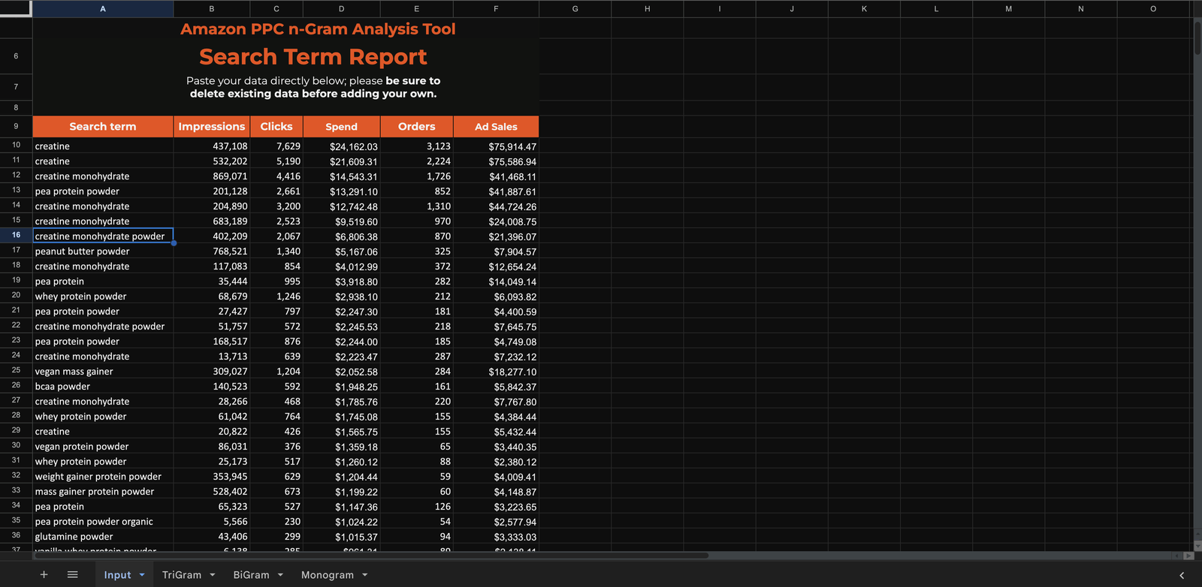Click the horizontal scrollbar right arrow
Screen dimensions: 1202x587
pyautogui.click(x=1188, y=555)
